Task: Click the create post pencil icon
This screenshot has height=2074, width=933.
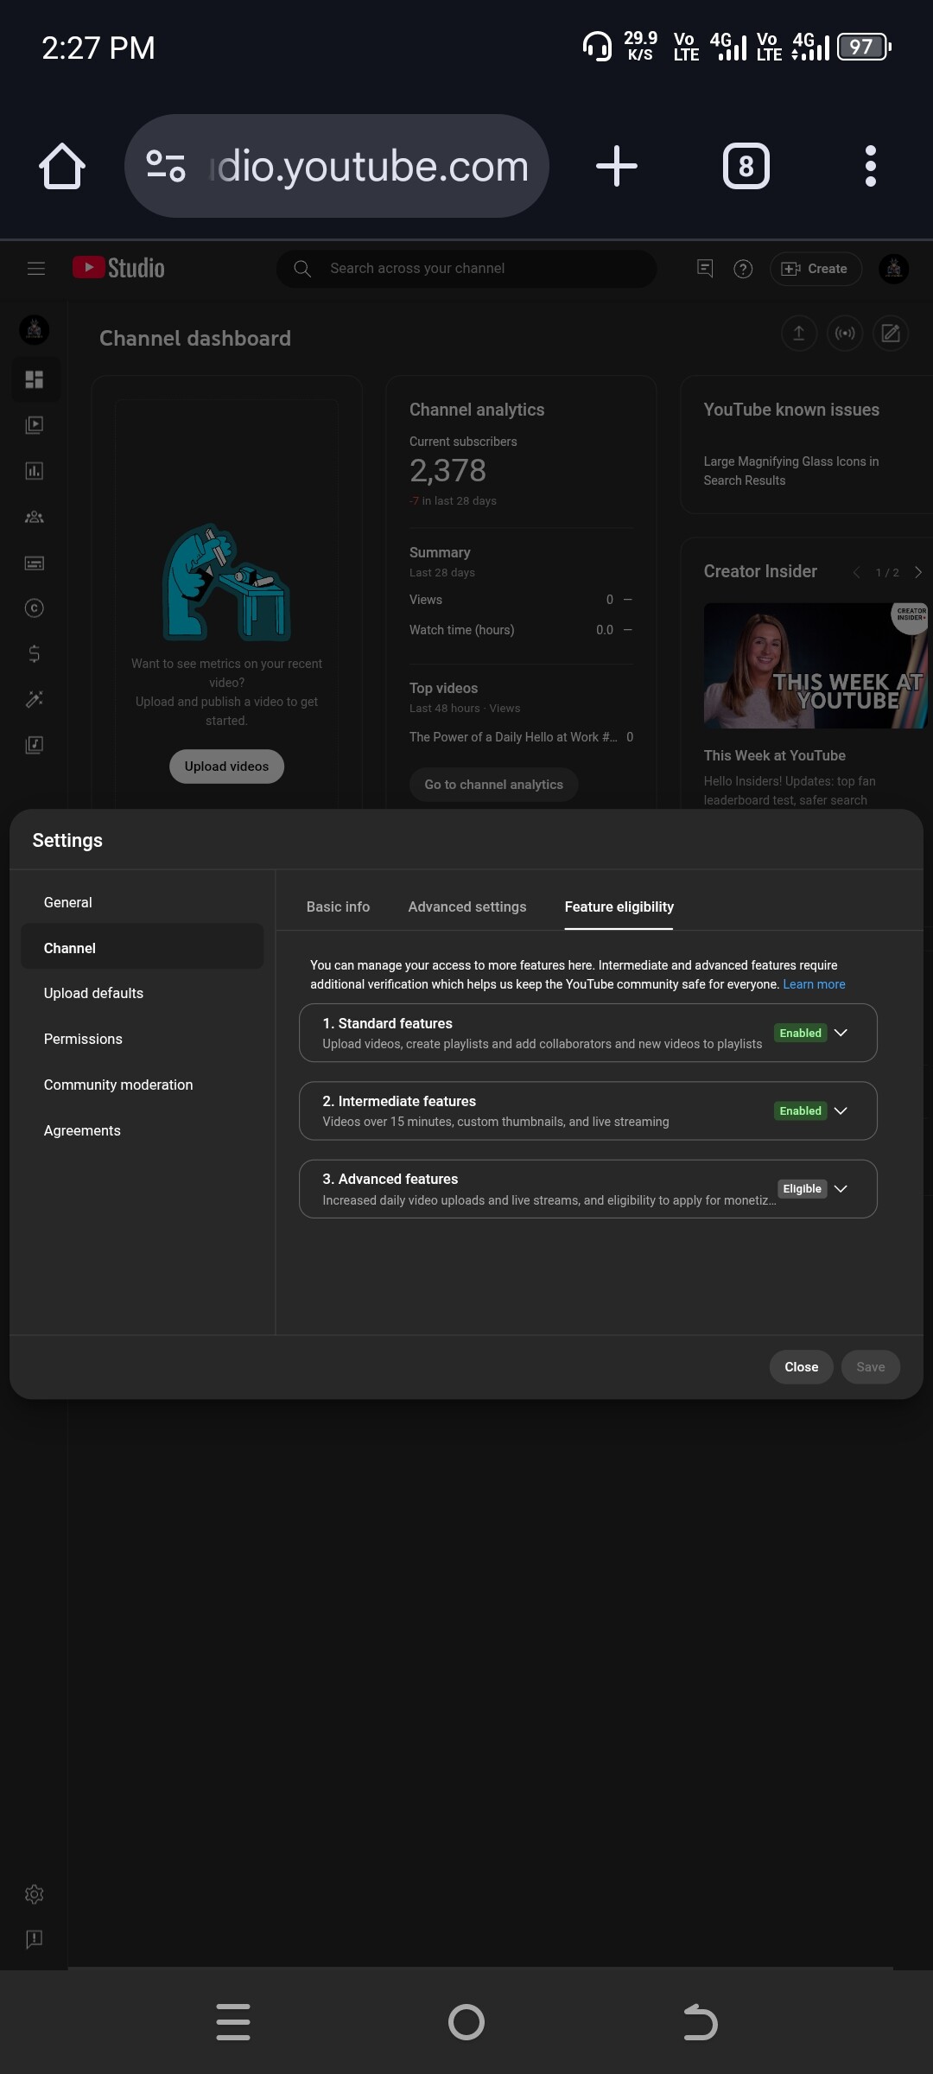Action: coord(891,334)
